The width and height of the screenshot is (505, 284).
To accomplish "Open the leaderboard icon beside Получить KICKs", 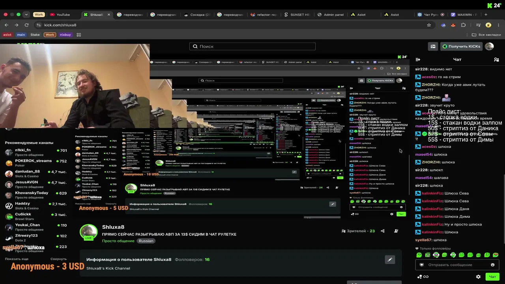I will click(433, 47).
